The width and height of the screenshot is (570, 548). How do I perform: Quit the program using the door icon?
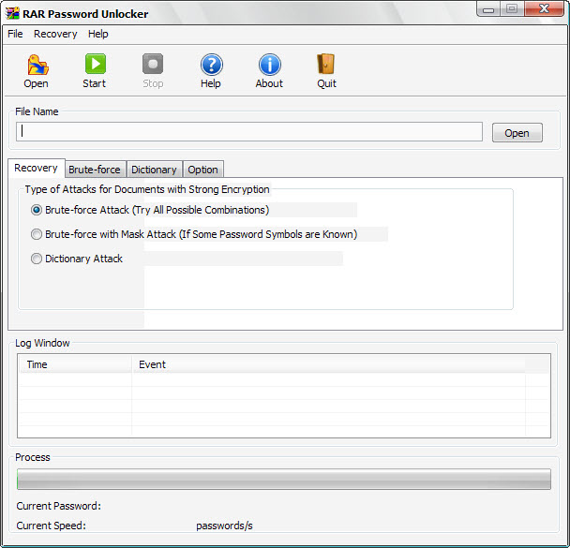pos(326,71)
